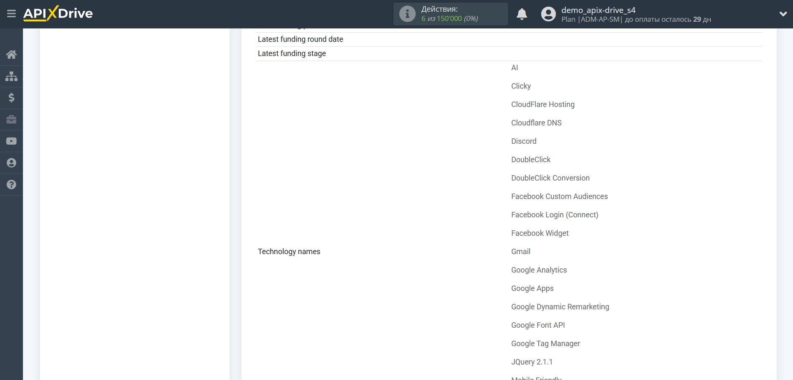Click the info icon beside Действия

pos(407,14)
